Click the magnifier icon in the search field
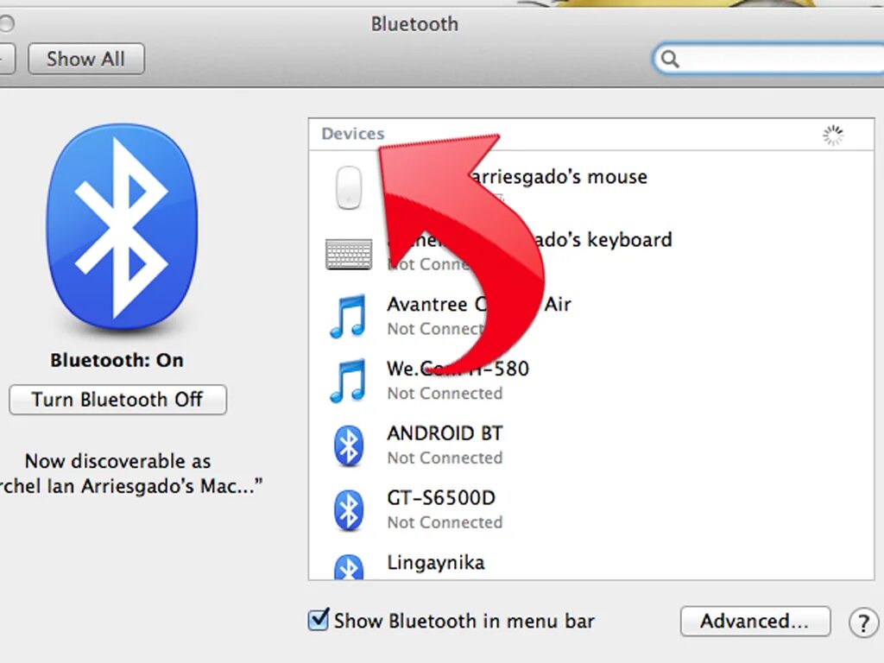Image resolution: width=884 pixels, height=663 pixels. click(x=671, y=59)
